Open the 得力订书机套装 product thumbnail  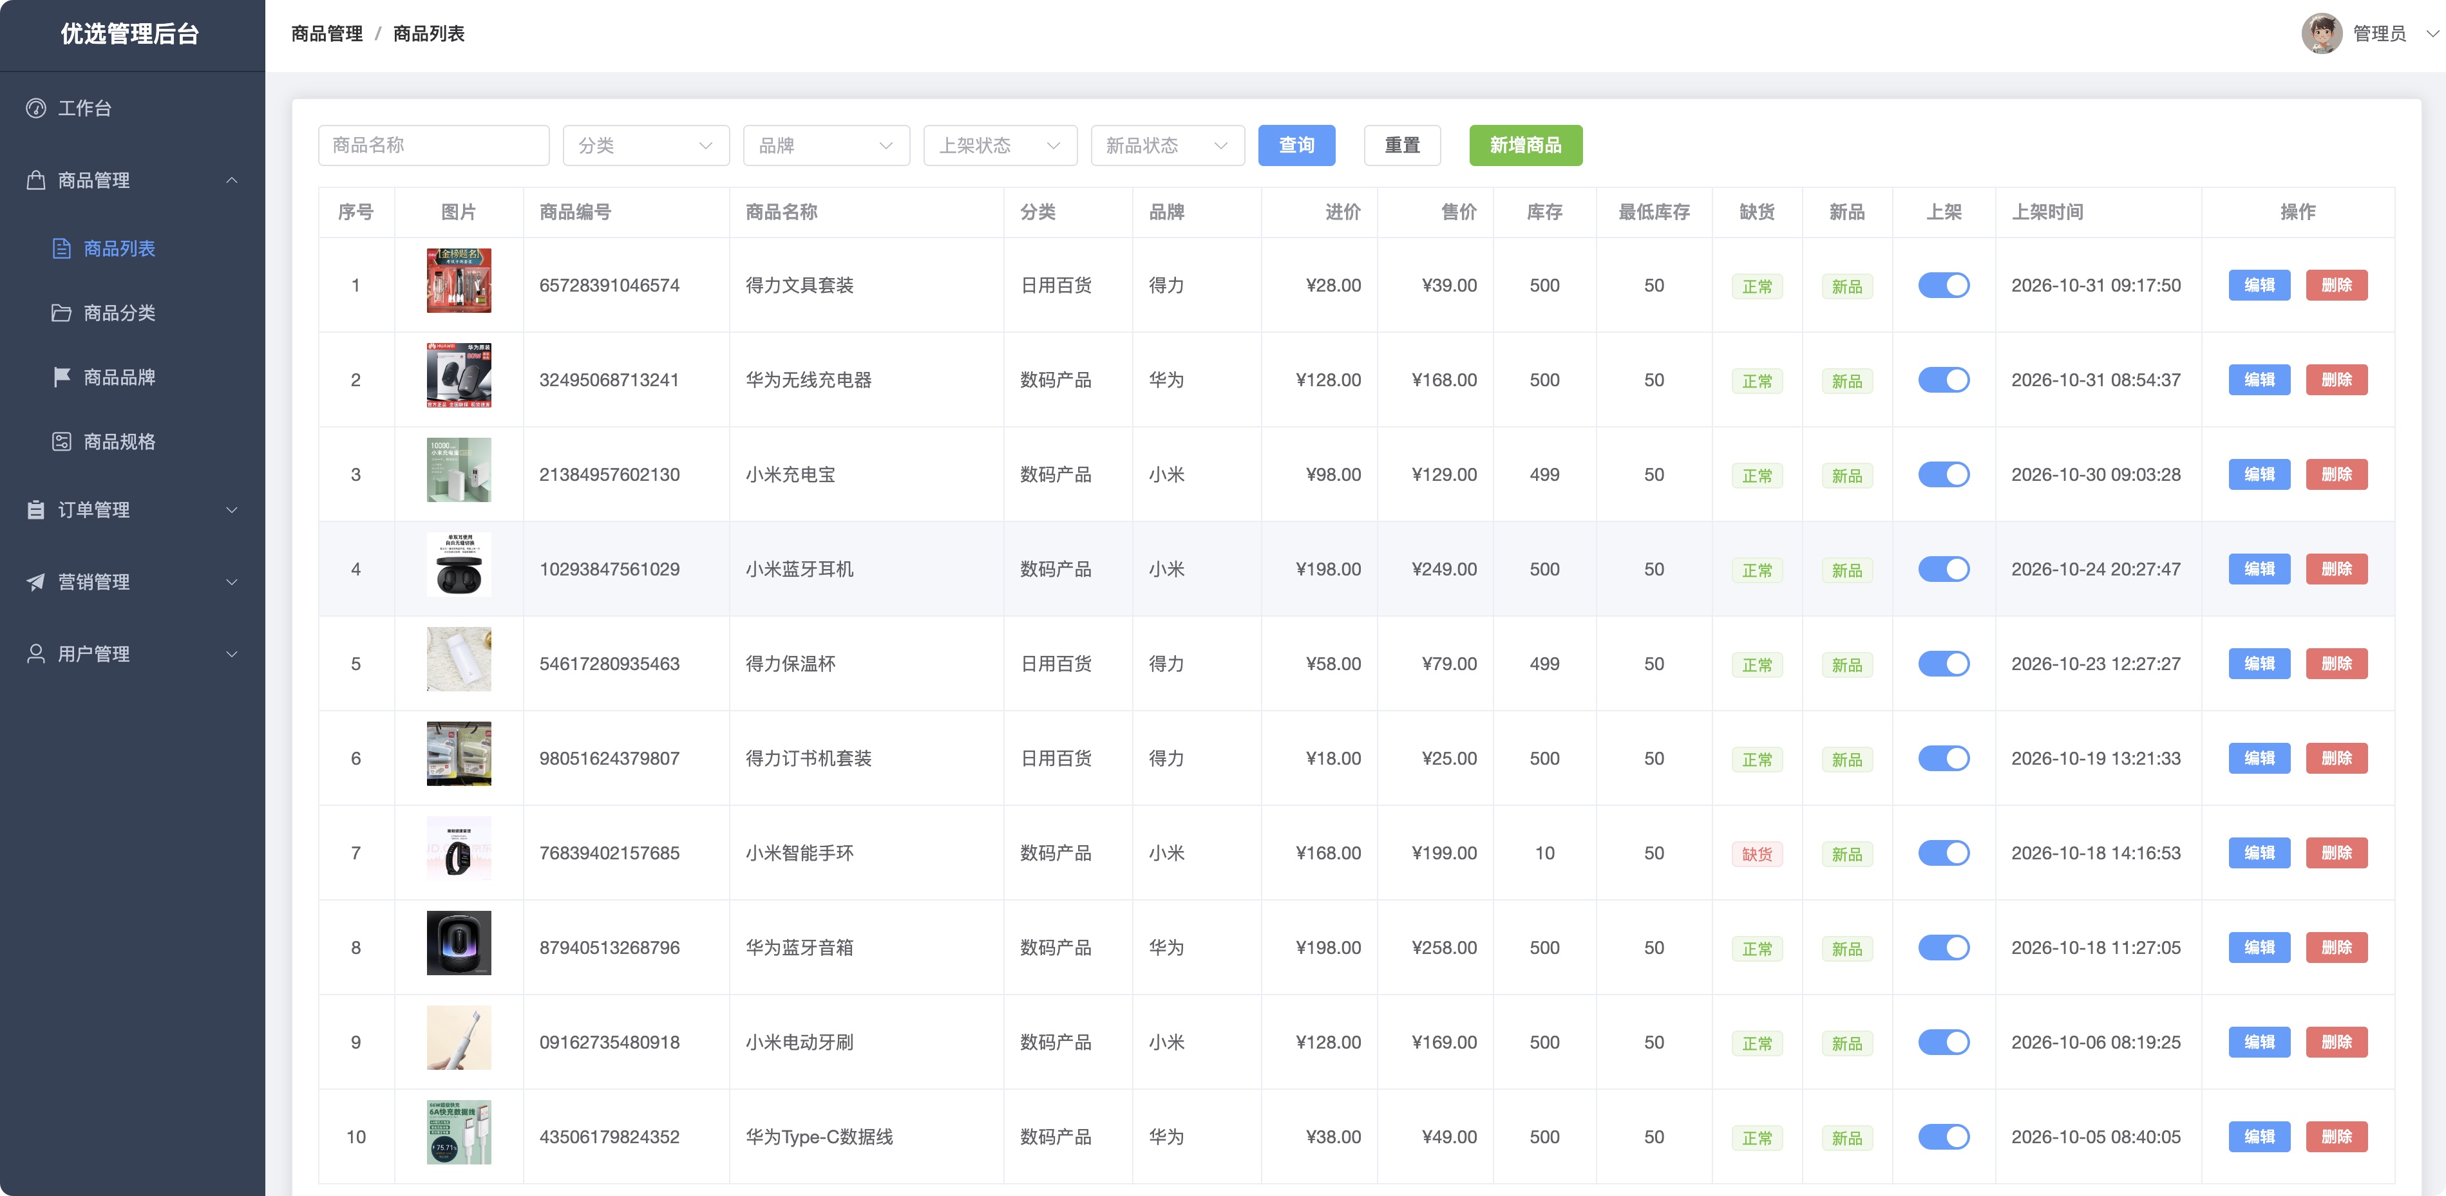459,754
